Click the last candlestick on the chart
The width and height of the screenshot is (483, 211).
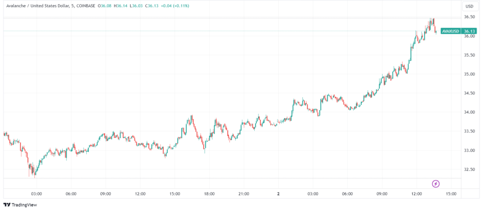(435, 31)
